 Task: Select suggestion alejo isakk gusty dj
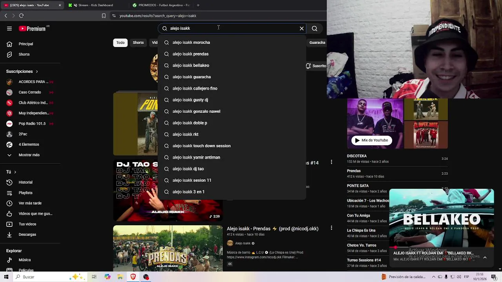coord(232,100)
